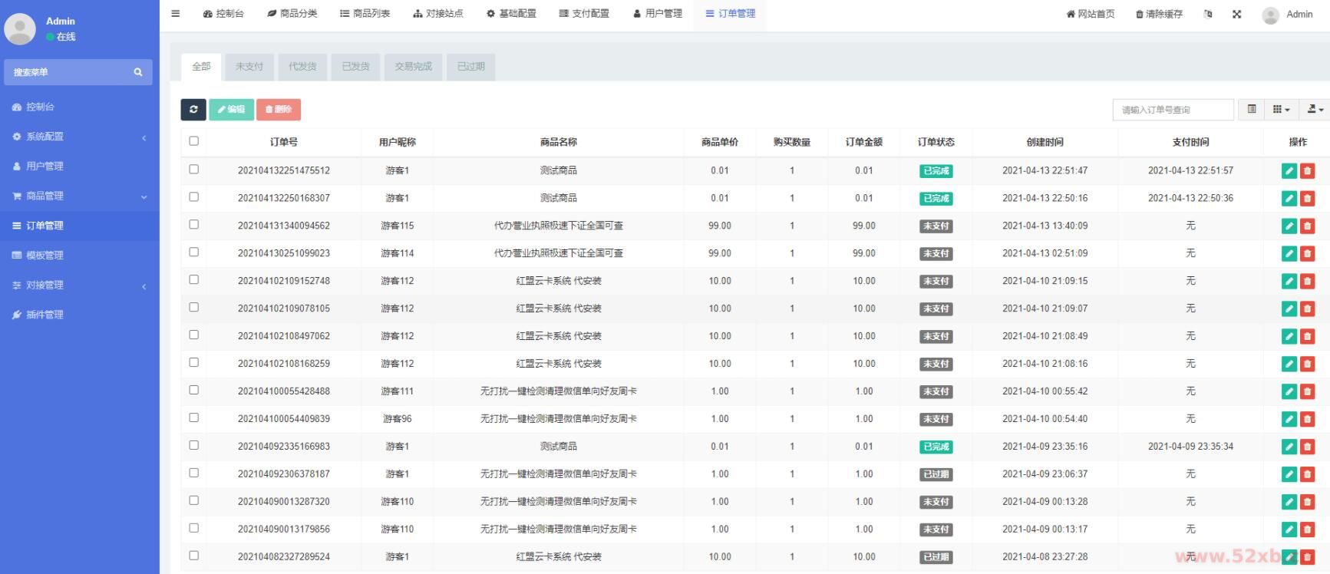The width and height of the screenshot is (1330, 574).
Task: Click the table view toggle icon beside search
Action: [x=1252, y=110]
